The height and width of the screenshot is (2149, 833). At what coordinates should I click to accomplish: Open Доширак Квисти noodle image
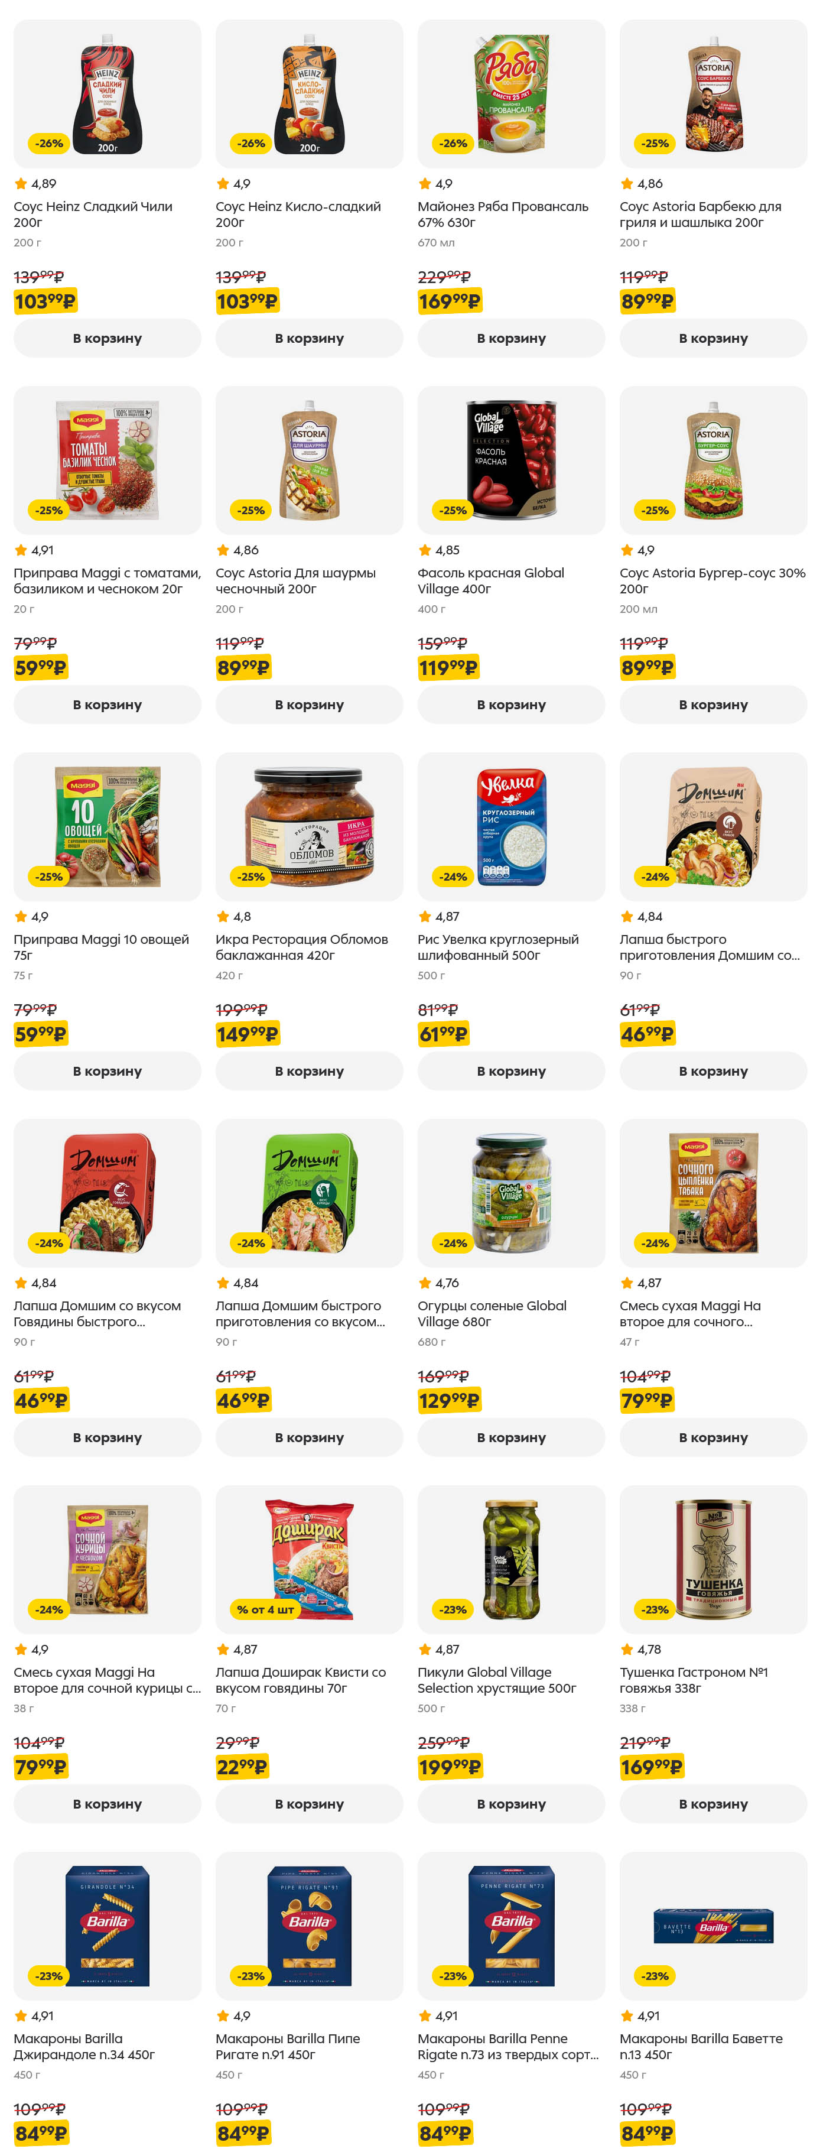(308, 1559)
